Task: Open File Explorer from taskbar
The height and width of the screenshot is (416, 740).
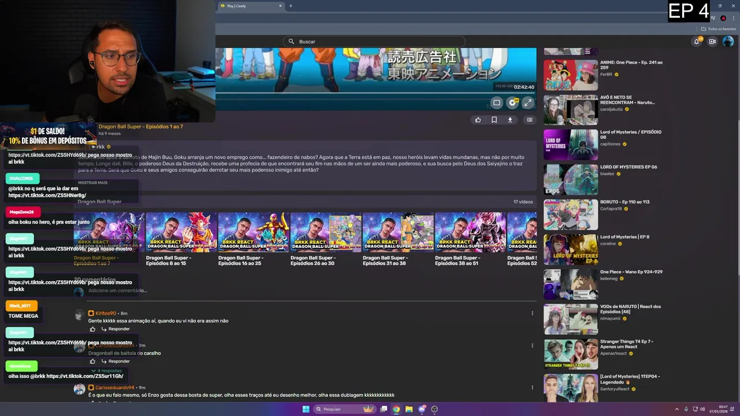Action: 409,409
